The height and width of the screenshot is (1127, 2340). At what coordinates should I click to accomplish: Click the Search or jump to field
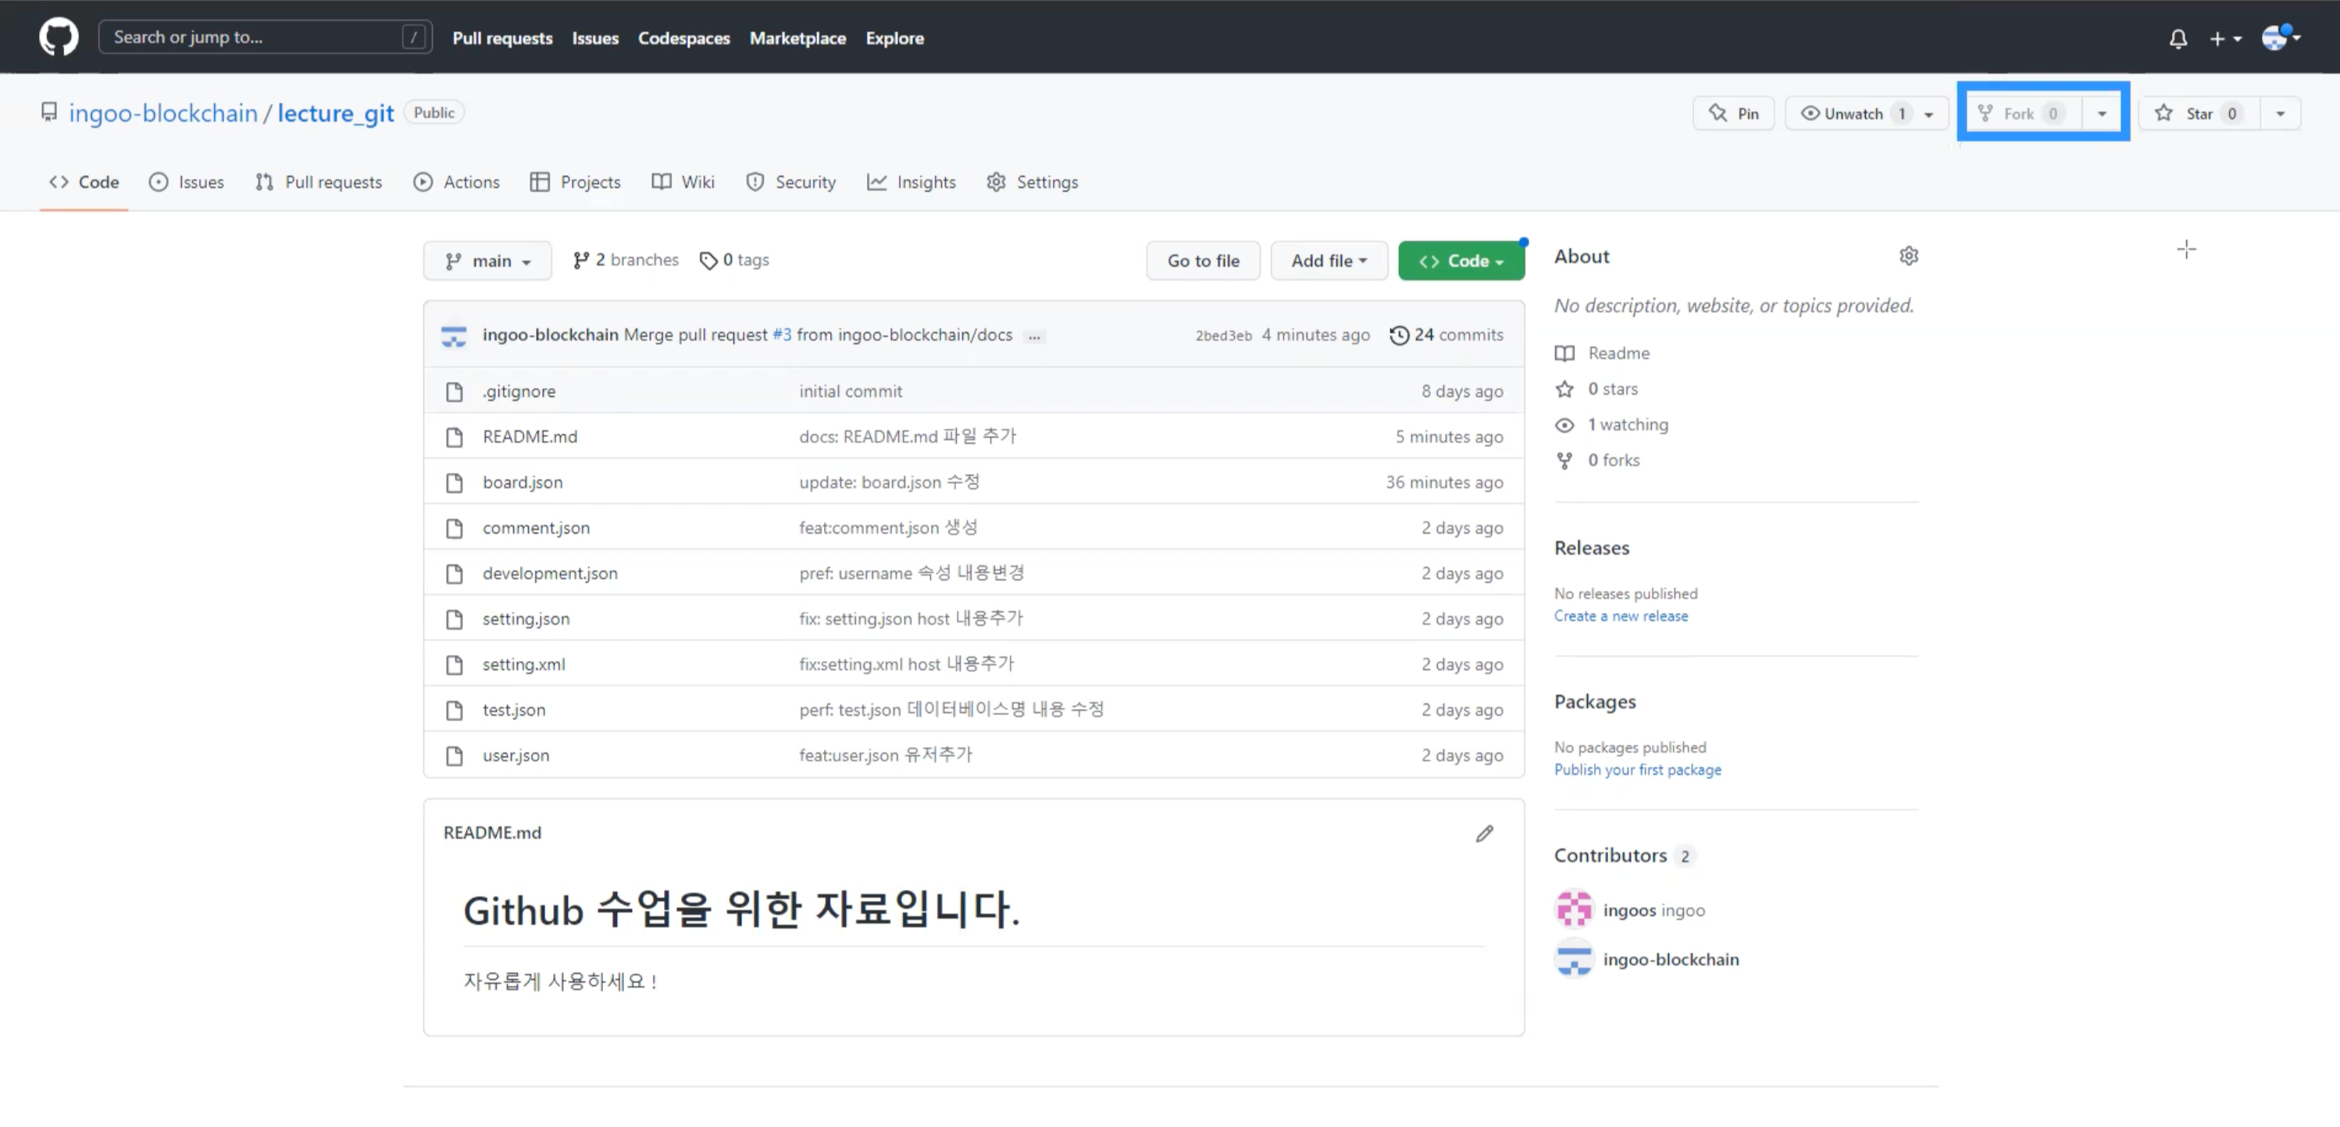(255, 37)
